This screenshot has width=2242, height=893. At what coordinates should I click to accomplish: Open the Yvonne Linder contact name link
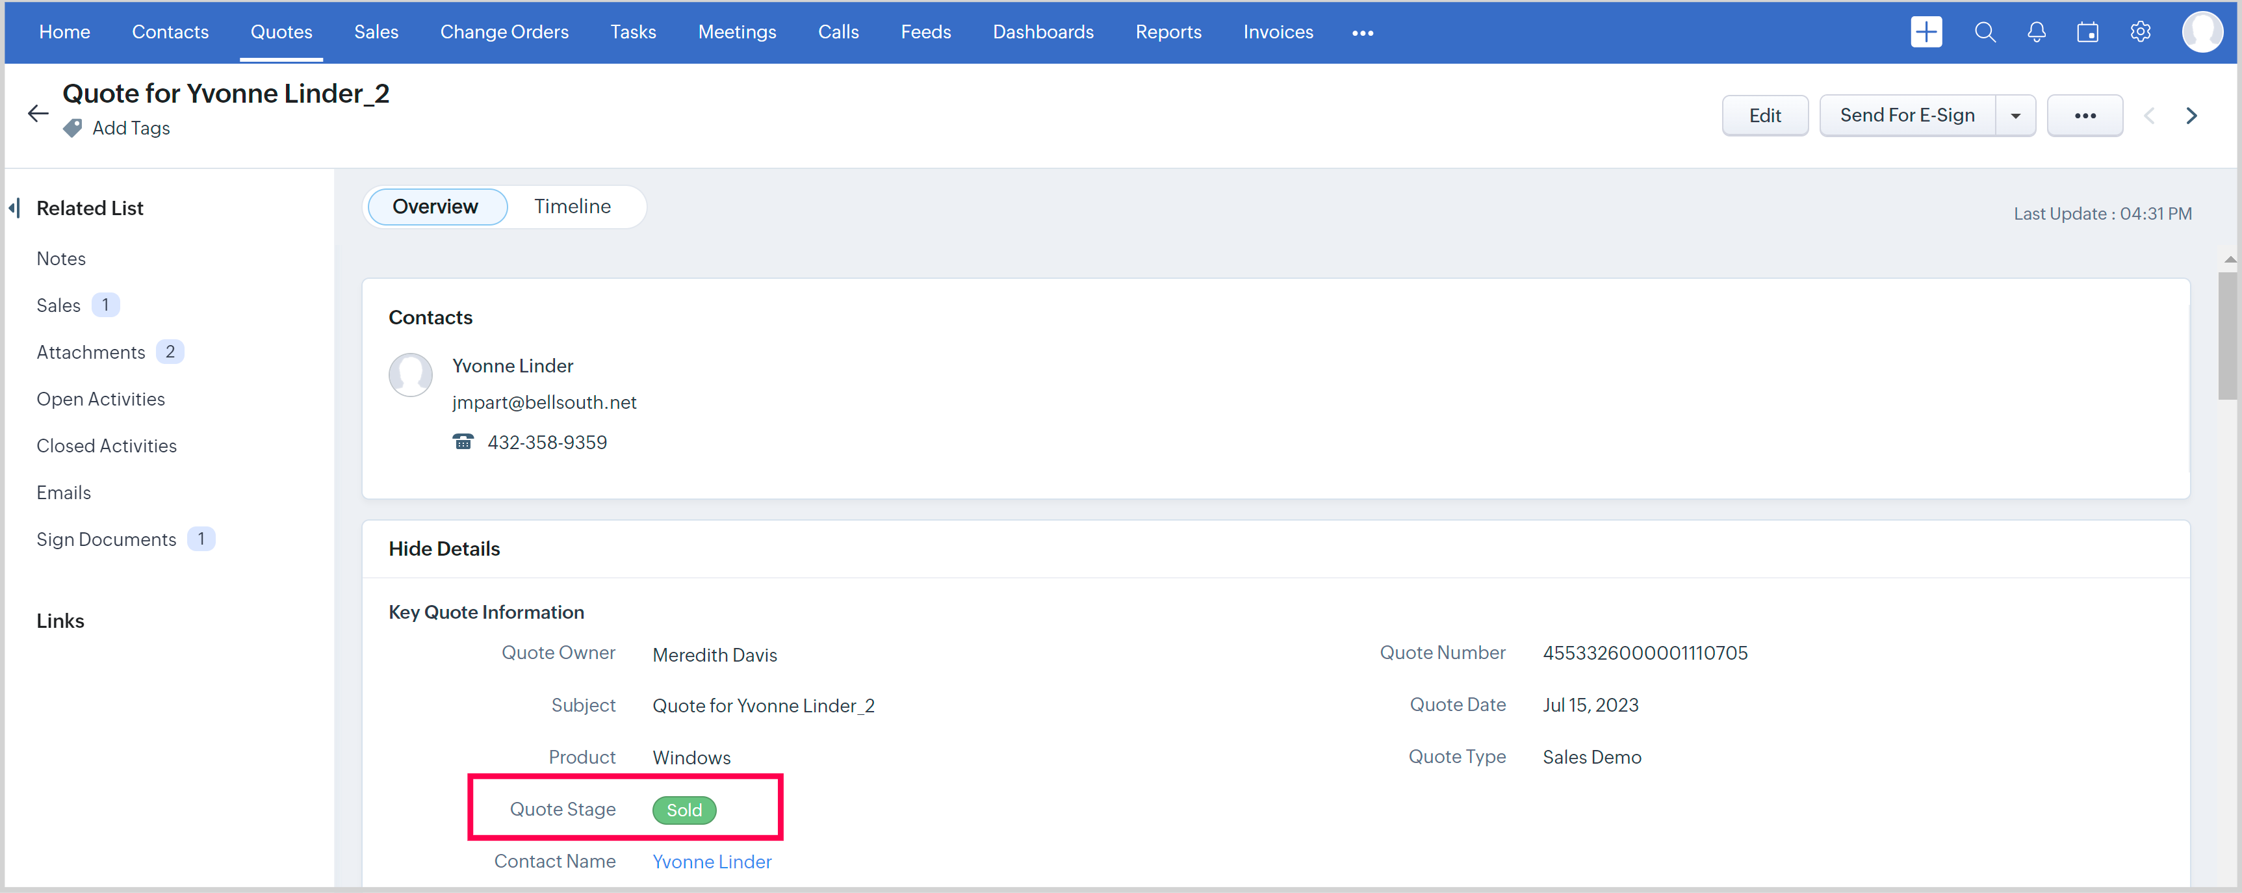point(711,862)
